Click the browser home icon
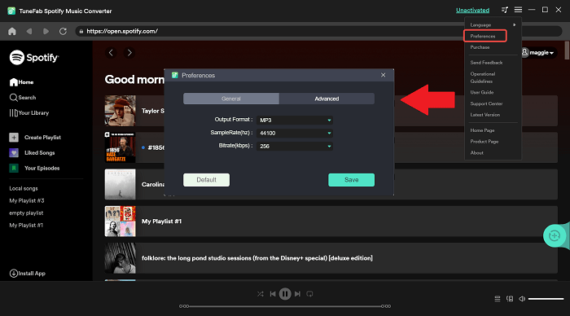The width and height of the screenshot is (570, 316). click(x=12, y=31)
